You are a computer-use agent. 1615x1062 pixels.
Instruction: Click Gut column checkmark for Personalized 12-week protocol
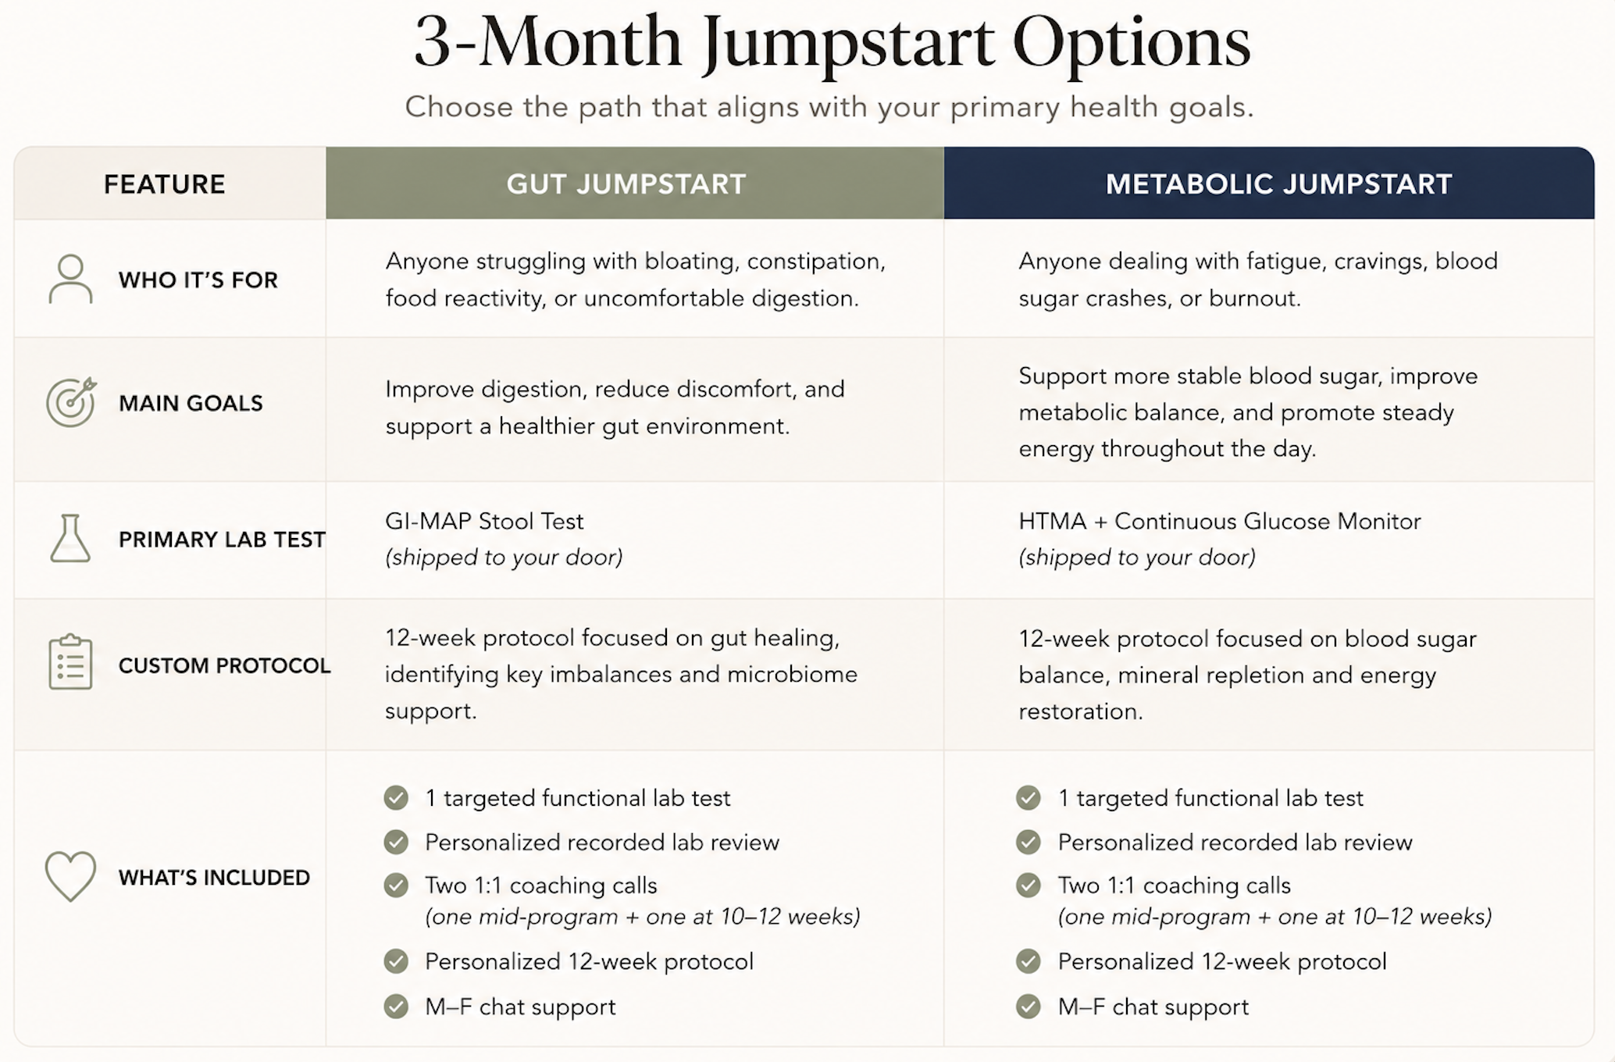point(396,961)
